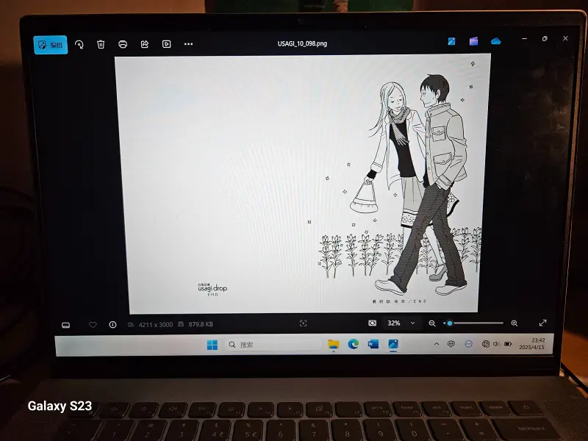The width and height of the screenshot is (588, 441).
Task: Click the USAGI_10_098.png file title
Action: pos(302,43)
